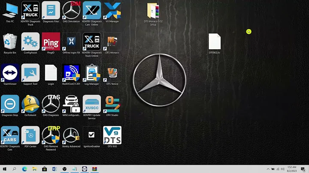Click the taskbar search magnifier
The height and width of the screenshot is (173, 309).
[x=14, y=169]
